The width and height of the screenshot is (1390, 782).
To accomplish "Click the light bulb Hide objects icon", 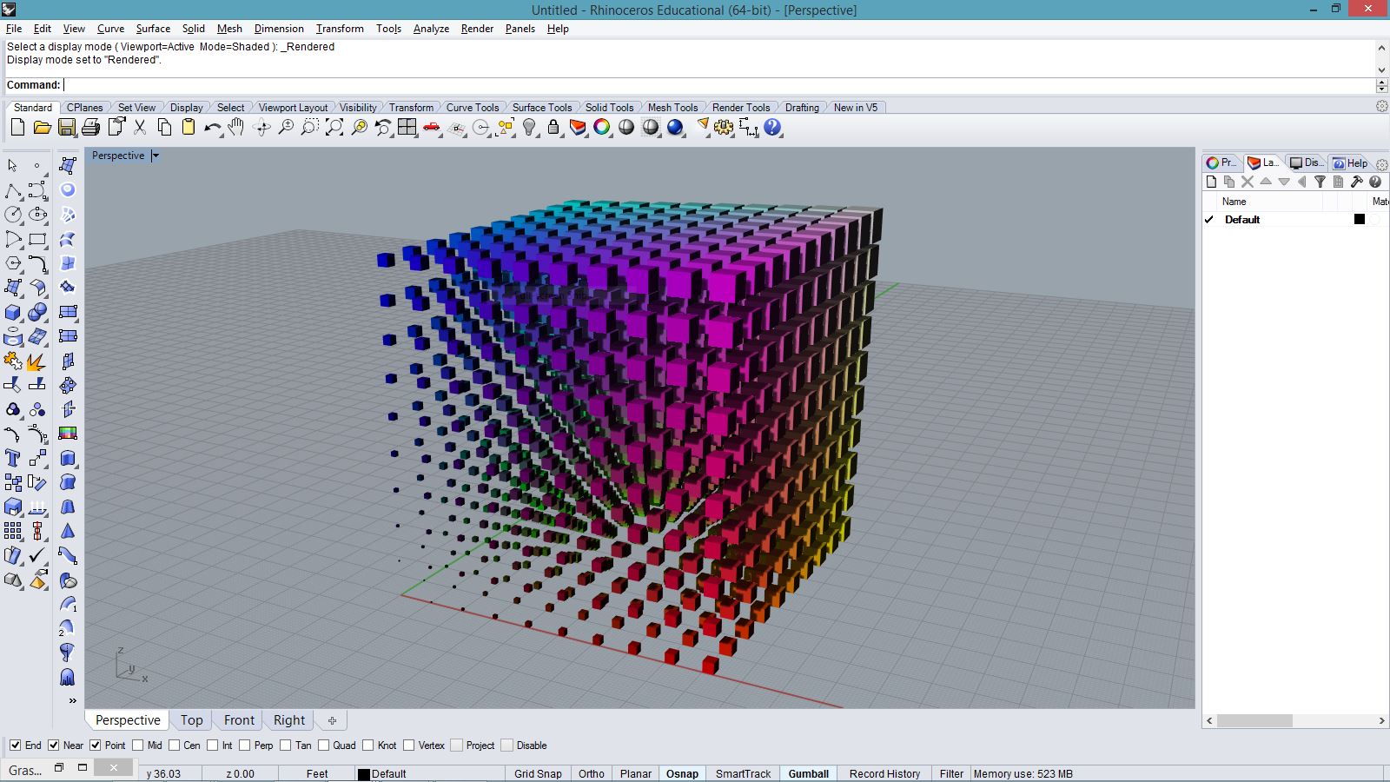I will click(529, 128).
